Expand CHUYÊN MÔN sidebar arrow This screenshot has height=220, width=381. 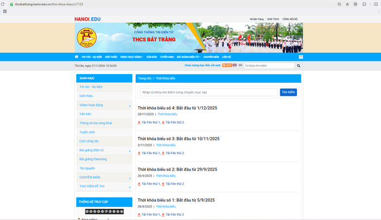pos(130,179)
